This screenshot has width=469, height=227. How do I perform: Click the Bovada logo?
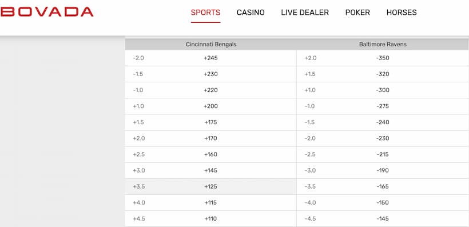pos(47,12)
